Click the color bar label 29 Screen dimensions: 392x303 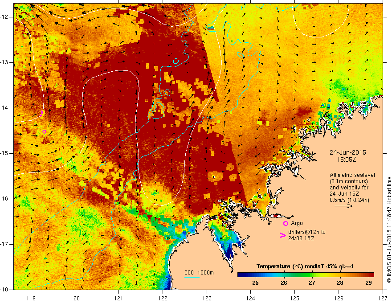(x=368, y=283)
